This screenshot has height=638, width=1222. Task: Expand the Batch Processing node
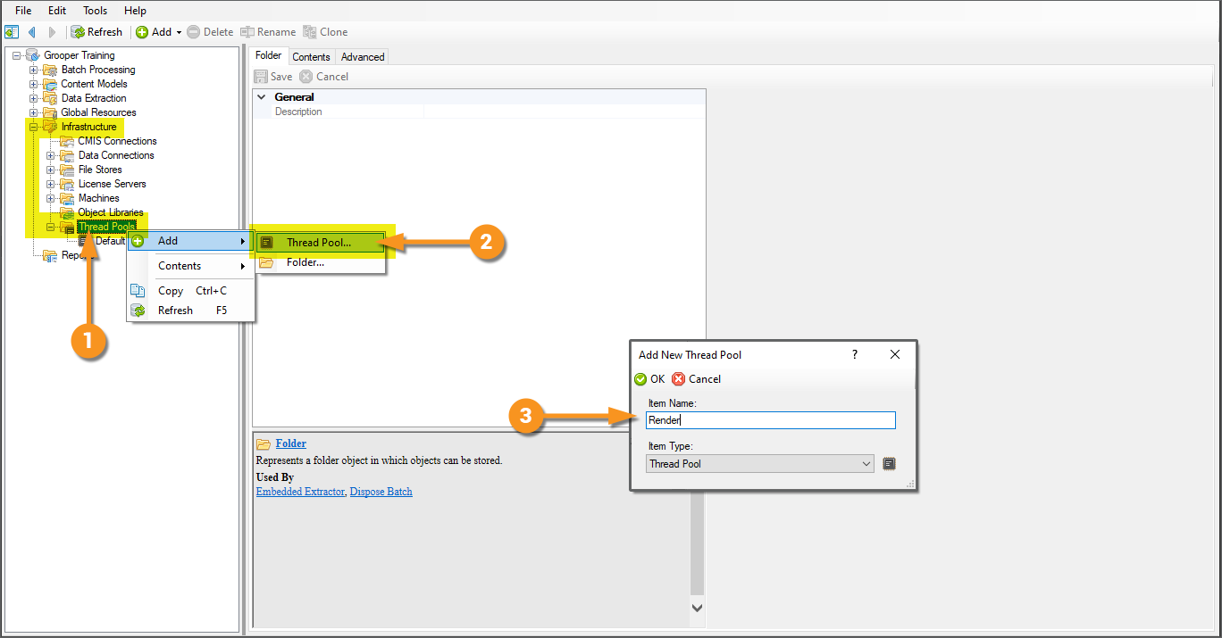point(34,70)
